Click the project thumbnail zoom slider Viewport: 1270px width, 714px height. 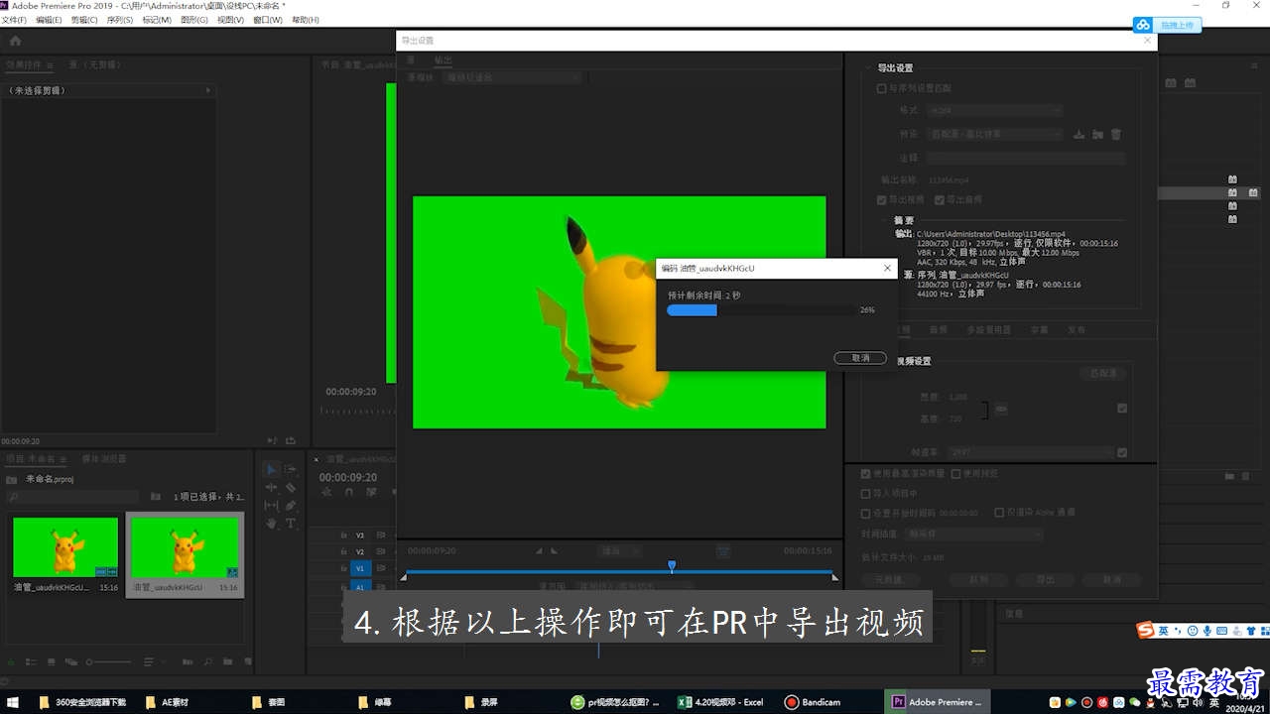point(109,661)
